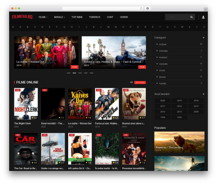This screenshot has height=184, width=217.
Task: Select the Crimă category
Action: (162, 70)
